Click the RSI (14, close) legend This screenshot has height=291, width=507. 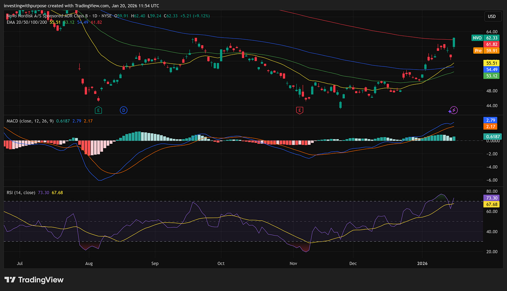pos(21,192)
